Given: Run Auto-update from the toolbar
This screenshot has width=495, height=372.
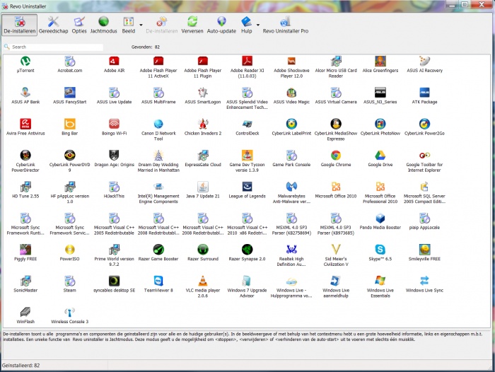Looking at the screenshot, I should click(x=221, y=25).
